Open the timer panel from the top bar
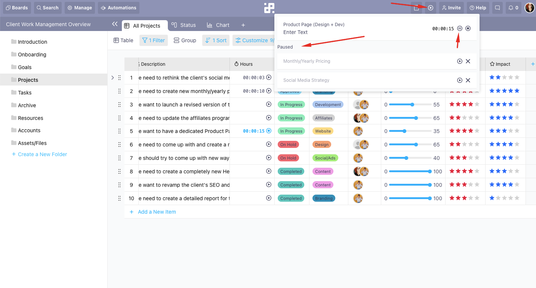 tap(430, 7)
